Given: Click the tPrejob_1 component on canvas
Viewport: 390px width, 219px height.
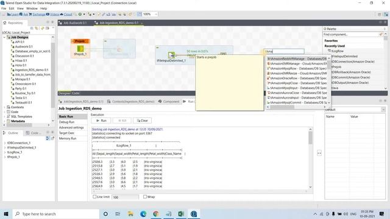Looking at the screenshot, I should 80,50.
